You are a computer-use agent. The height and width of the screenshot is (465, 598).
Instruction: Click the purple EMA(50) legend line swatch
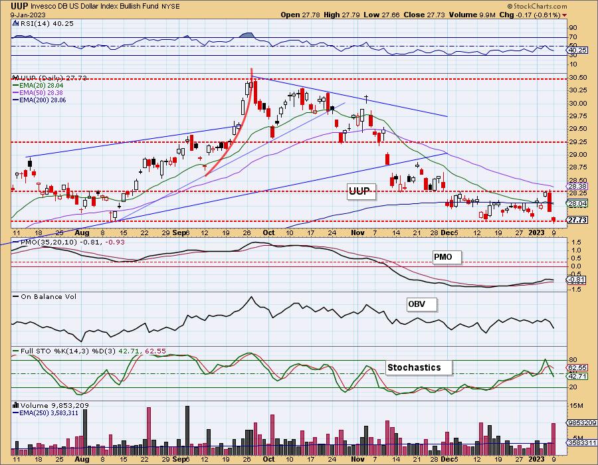point(16,93)
